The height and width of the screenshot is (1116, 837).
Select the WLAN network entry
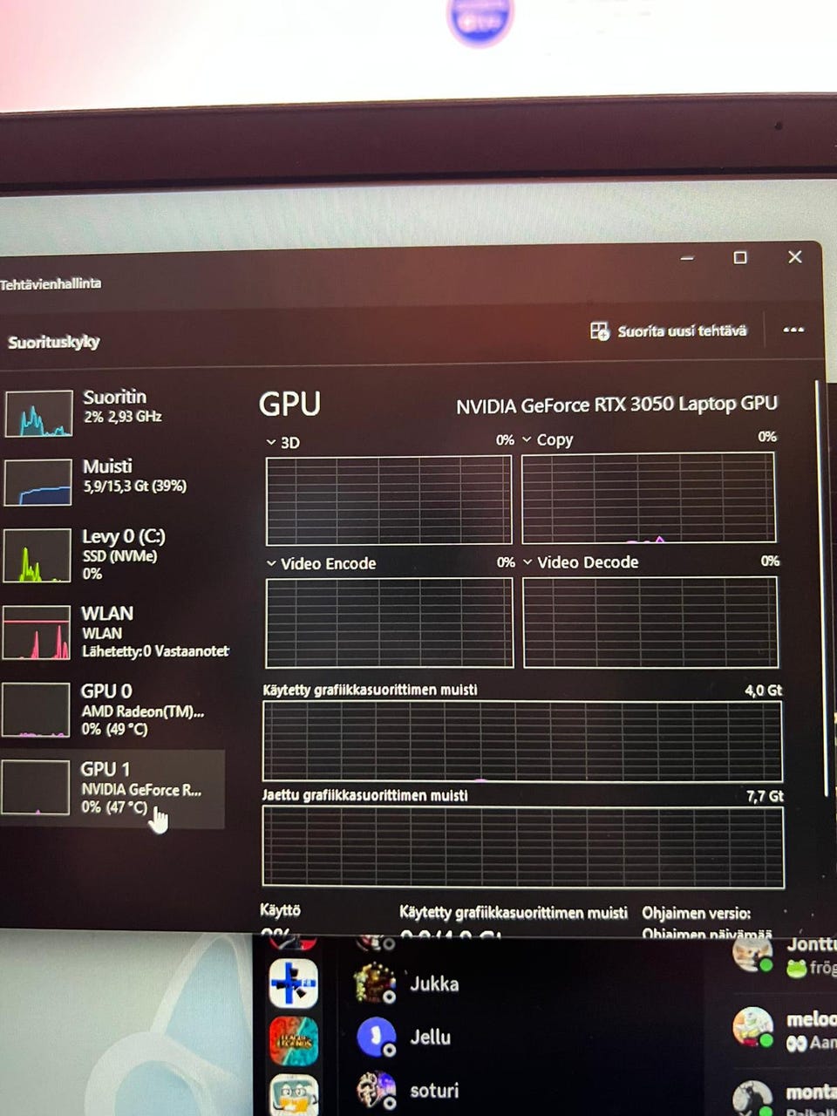113,632
